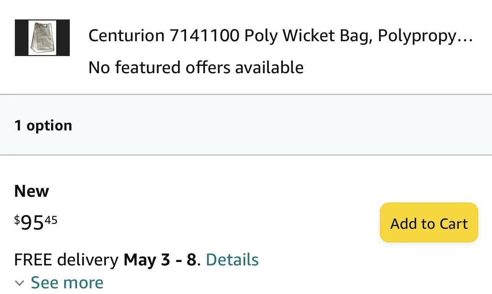Image resolution: width=492 pixels, height=294 pixels.
Task: Expand the See more chevron arrow
Action: (19, 283)
